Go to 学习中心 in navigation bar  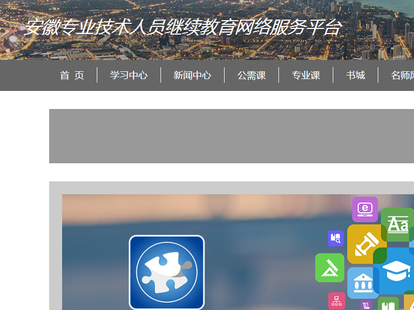point(129,75)
